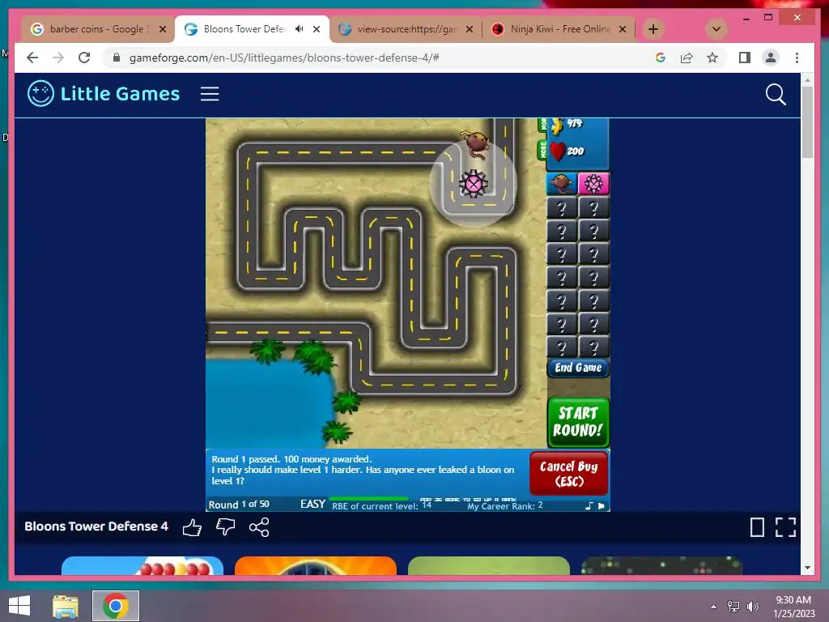The height and width of the screenshot is (622, 829).
Task: Switch to the Ninja Kiwi tab
Action: 560,29
